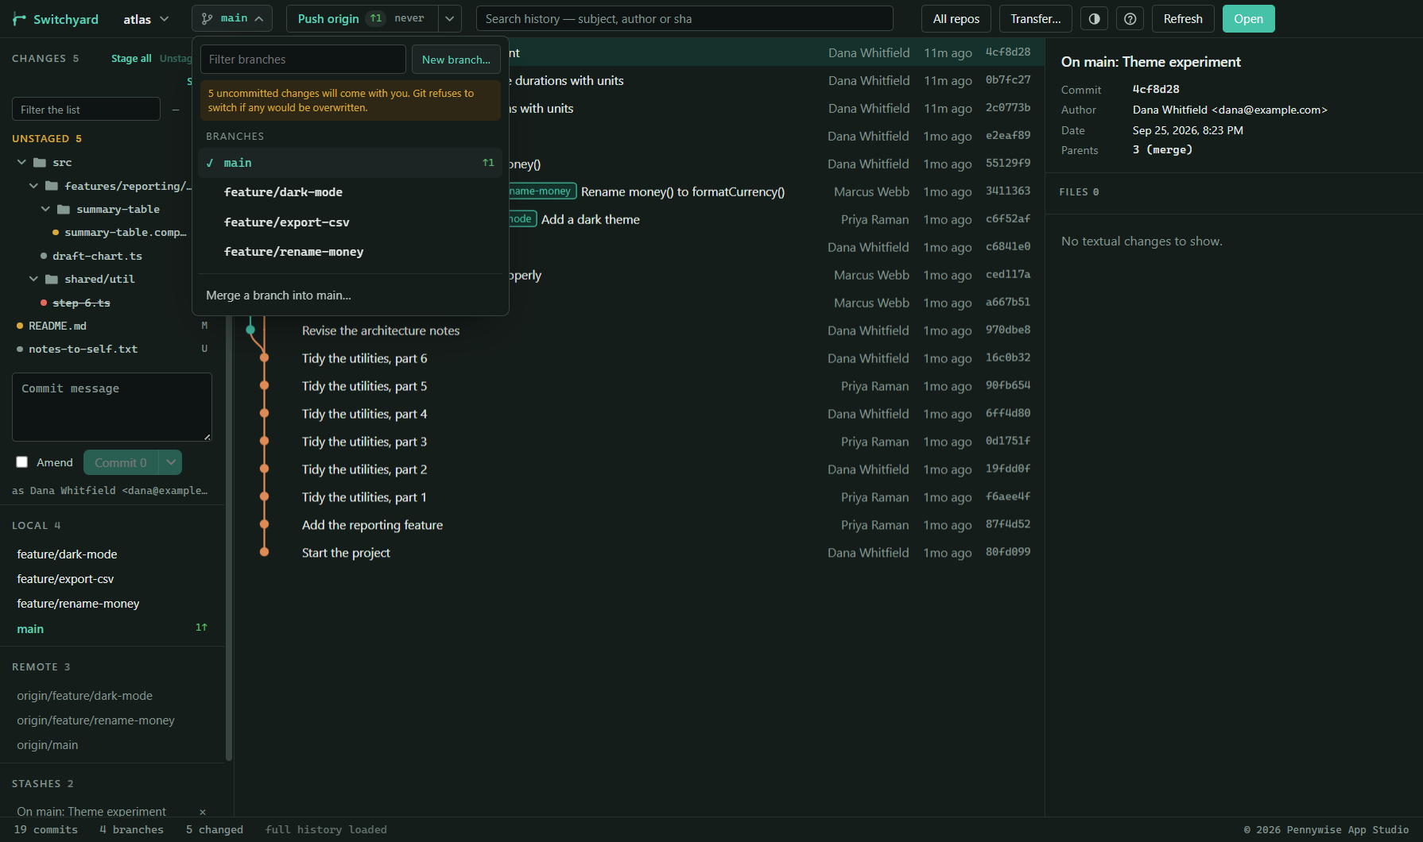Select the 'Revise the architecture notes' commit

pos(639,330)
